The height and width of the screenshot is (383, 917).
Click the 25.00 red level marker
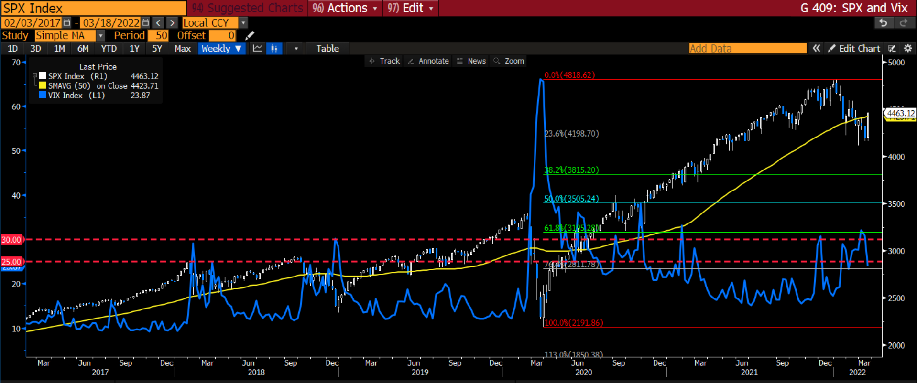[x=12, y=262]
